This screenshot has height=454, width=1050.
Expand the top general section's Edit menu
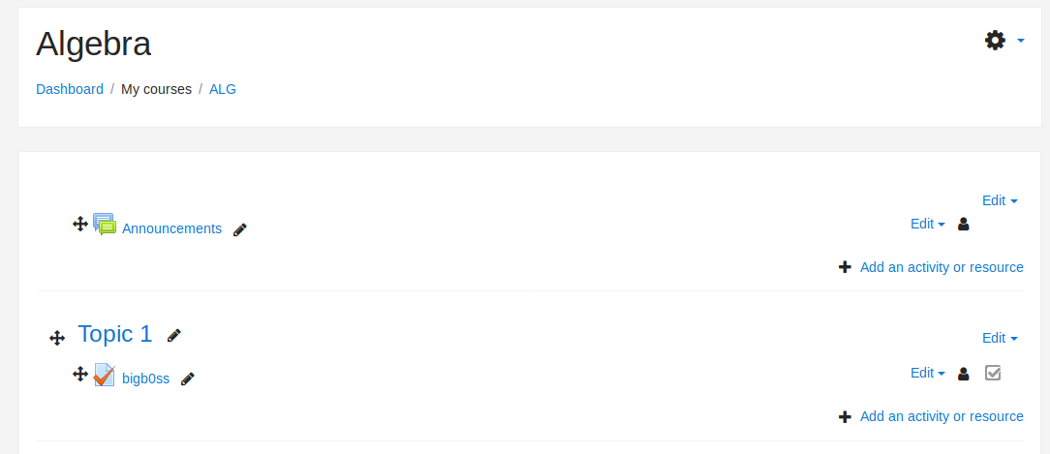(x=1000, y=200)
